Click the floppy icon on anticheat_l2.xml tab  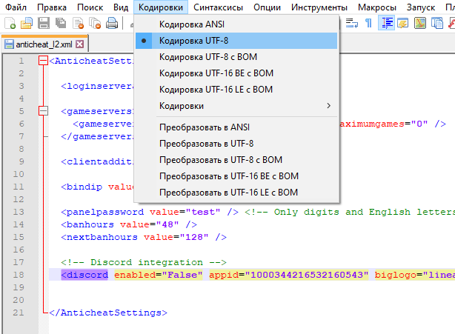click(9, 44)
